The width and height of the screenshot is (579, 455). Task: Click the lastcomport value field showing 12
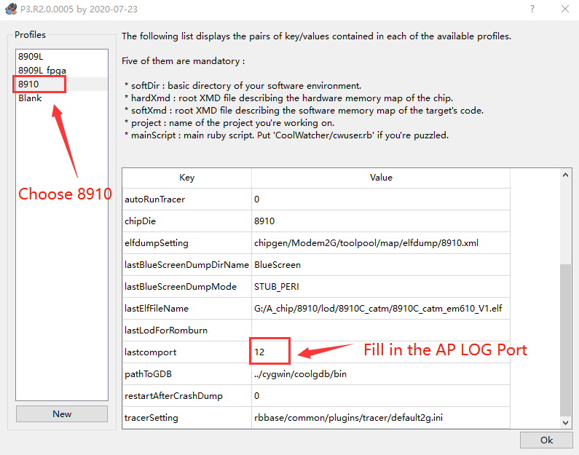click(381, 352)
